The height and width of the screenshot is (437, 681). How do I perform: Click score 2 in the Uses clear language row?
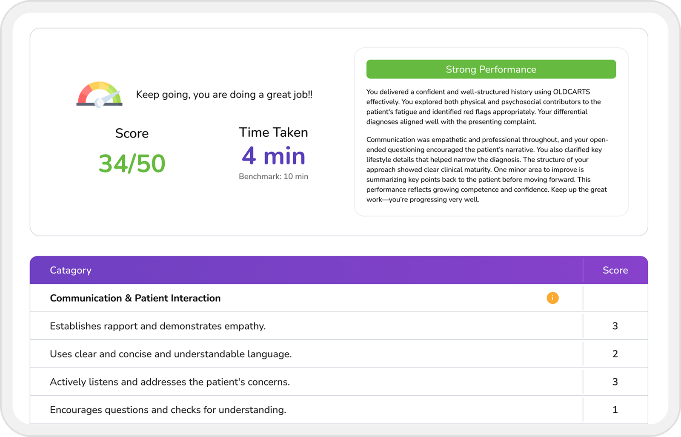coord(615,354)
